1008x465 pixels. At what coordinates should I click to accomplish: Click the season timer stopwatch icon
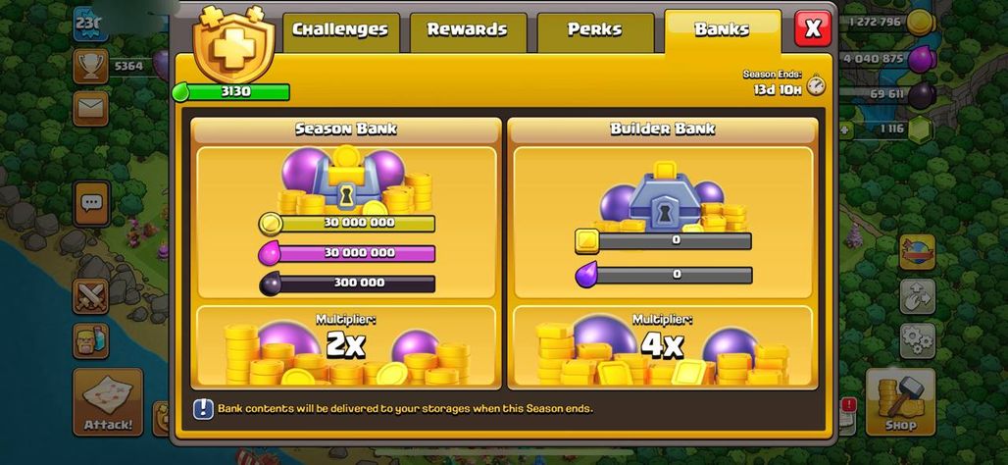816,85
